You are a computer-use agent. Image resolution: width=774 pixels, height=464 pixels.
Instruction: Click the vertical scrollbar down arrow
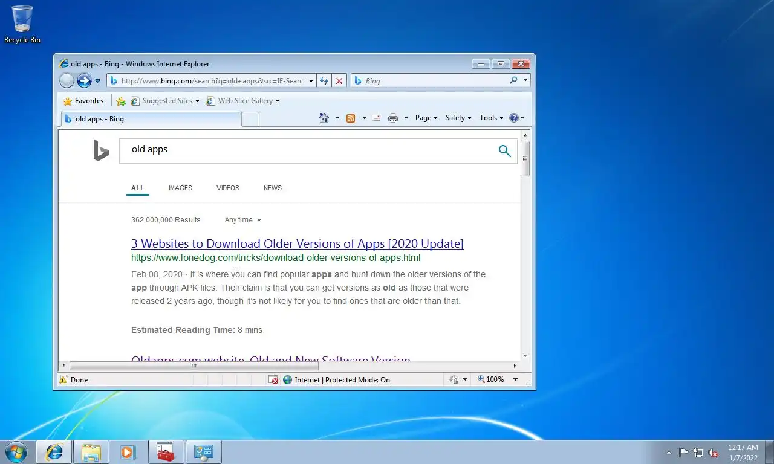click(525, 356)
